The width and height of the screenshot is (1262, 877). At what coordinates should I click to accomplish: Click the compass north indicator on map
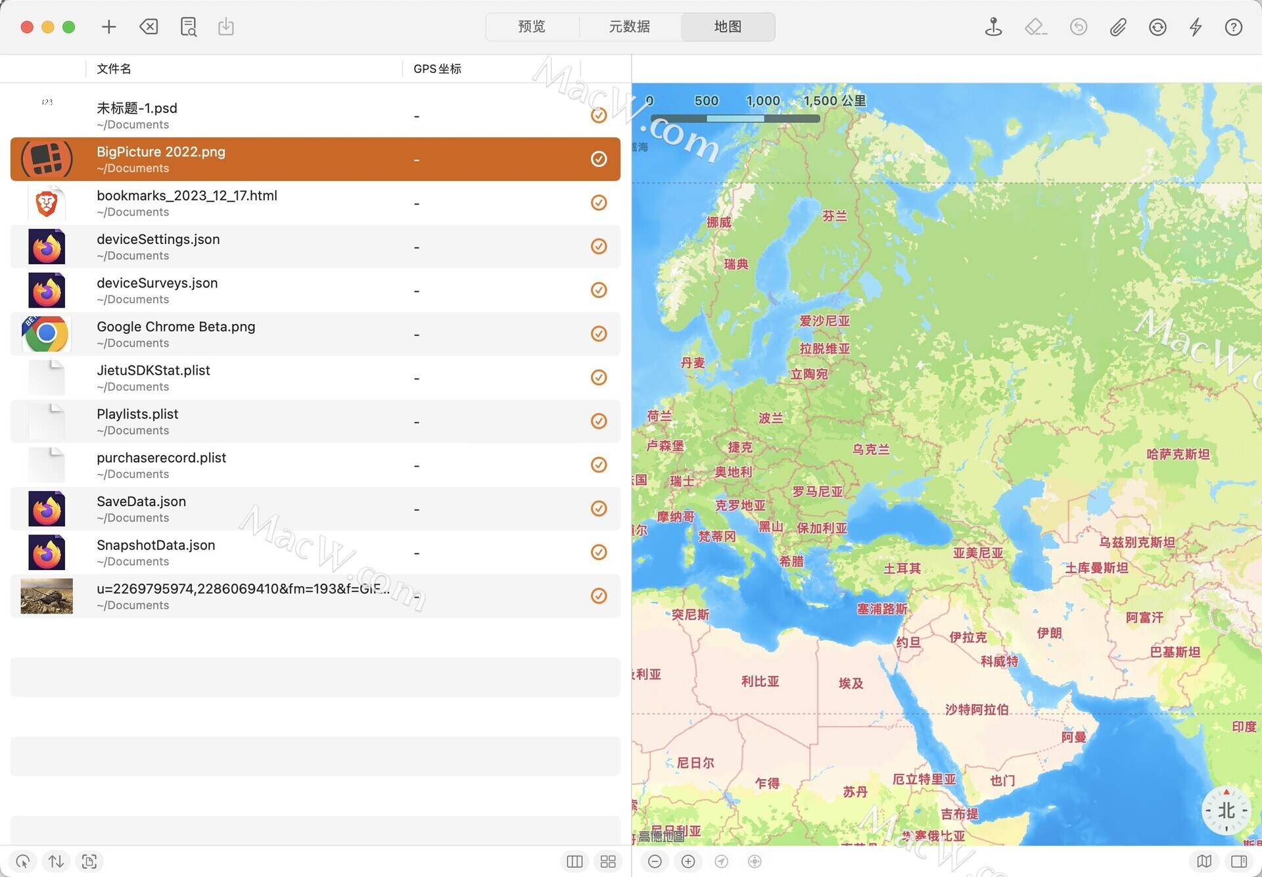(1226, 811)
